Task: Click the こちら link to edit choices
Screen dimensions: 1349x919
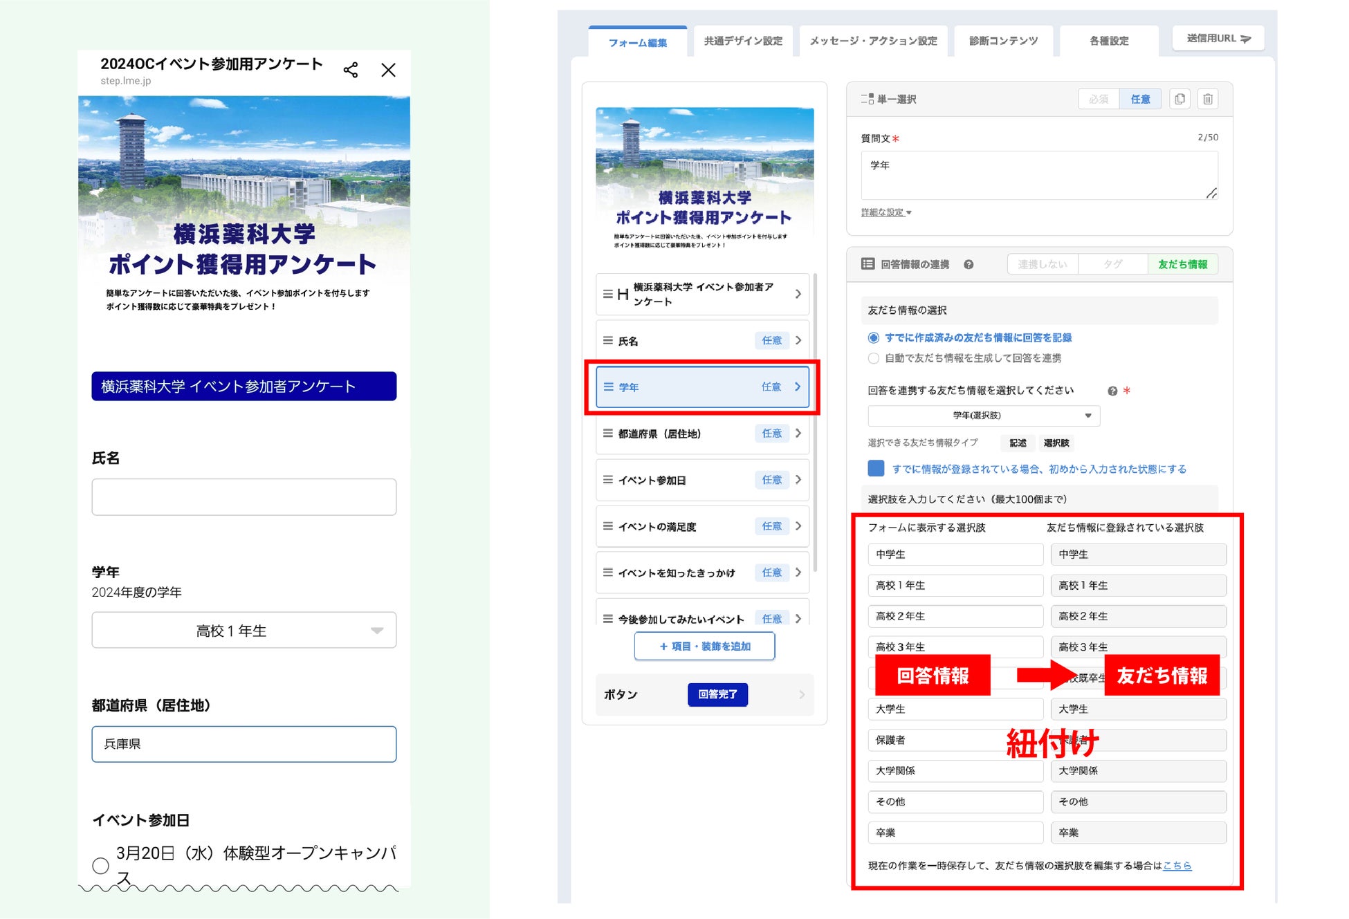Action: pos(1177,865)
